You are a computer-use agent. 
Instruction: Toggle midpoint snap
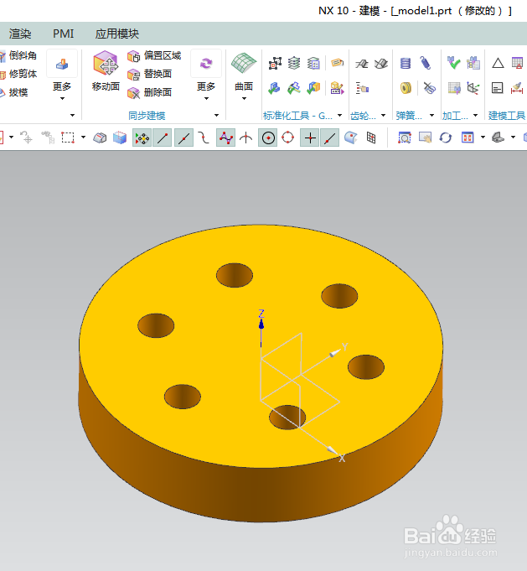click(183, 138)
